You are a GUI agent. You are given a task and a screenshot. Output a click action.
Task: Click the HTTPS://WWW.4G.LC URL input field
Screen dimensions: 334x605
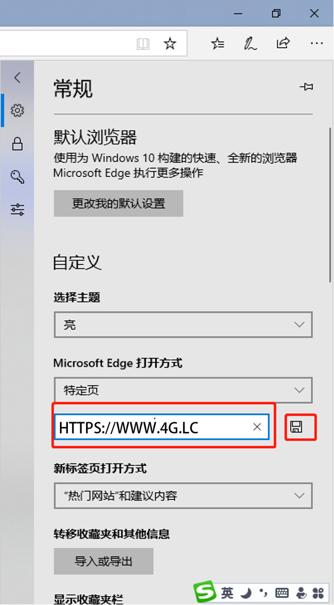pyautogui.click(x=161, y=427)
